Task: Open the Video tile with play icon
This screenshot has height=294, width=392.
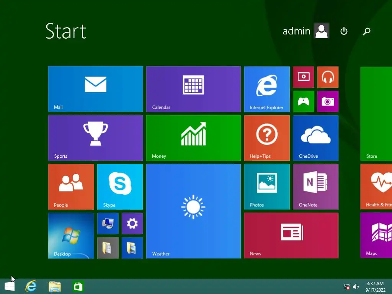Action: [x=304, y=77]
